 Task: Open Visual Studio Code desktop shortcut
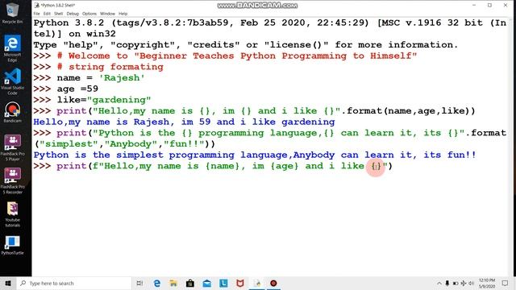12,81
